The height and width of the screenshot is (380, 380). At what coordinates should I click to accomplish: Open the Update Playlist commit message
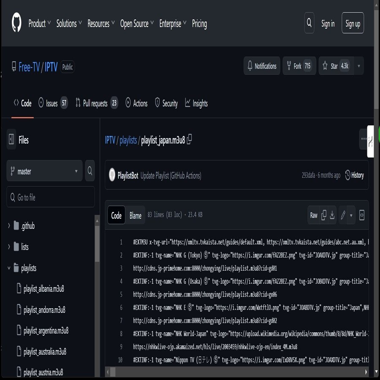pyautogui.click(x=171, y=175)
